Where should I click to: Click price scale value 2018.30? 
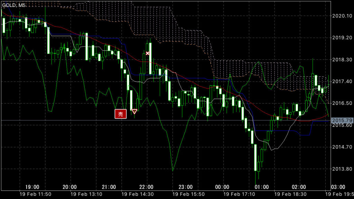[342, 59]
